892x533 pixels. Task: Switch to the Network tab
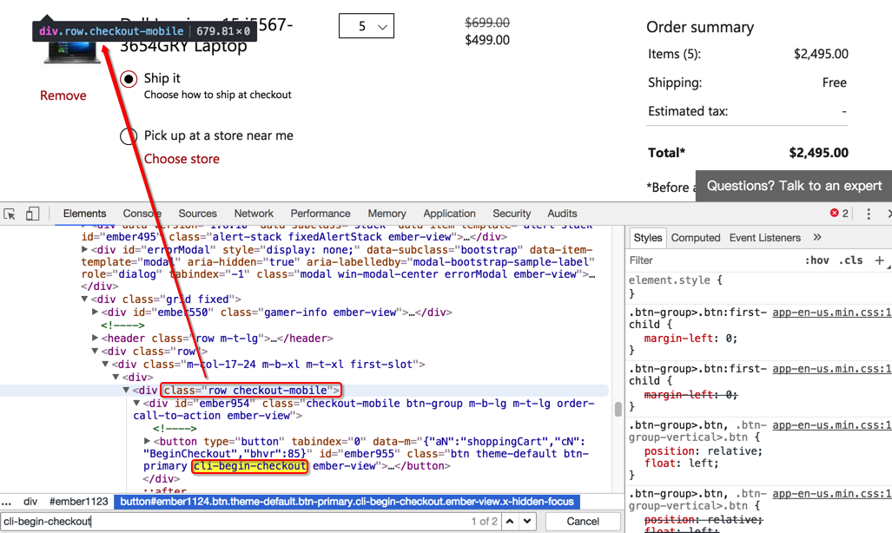point(254,214)
